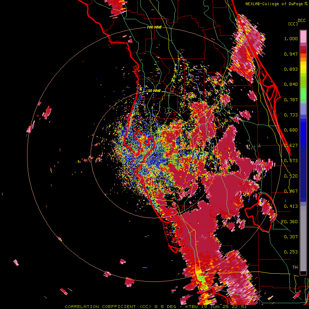Click the TH label near the scale bottom
309x309 pixels.
point(295,267)
